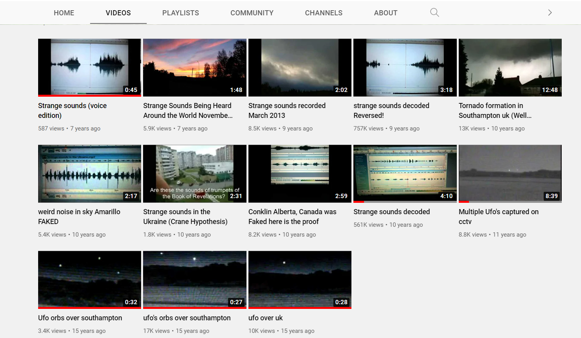Image resolution: width=581 pixels, height=338 pixels.
Task: Open the Playlists tab
Action: 180,13
